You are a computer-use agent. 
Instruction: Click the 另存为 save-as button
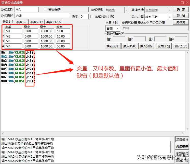point(181,22)
